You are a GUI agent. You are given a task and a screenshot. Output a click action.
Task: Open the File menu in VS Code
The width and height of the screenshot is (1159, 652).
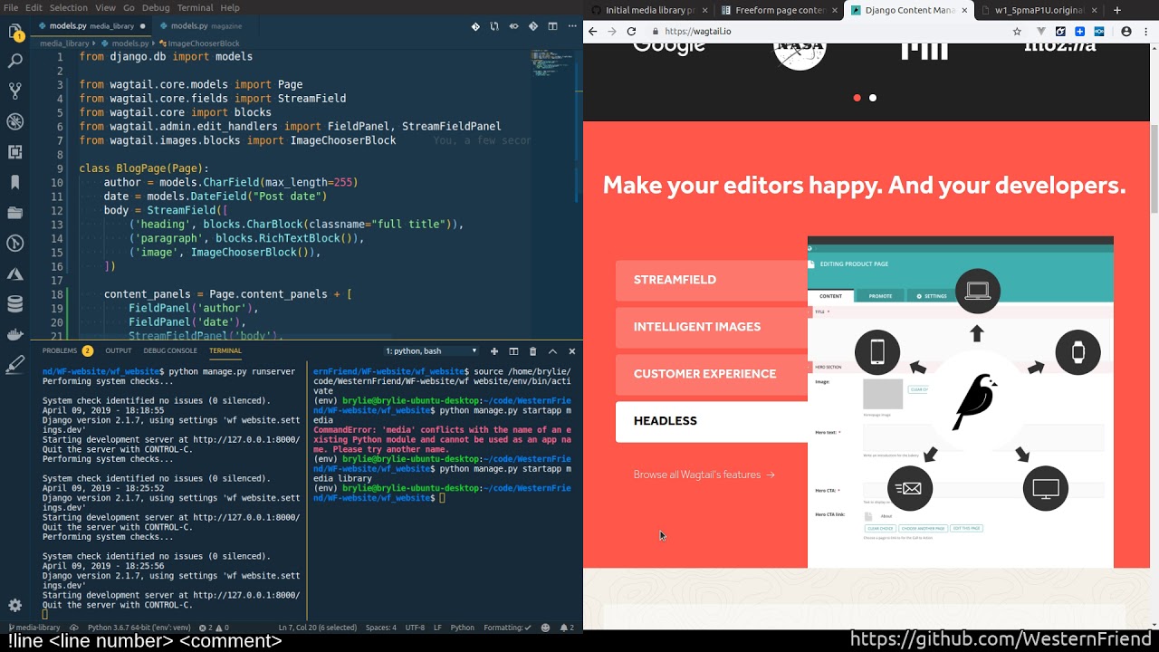tap(11, 7)
